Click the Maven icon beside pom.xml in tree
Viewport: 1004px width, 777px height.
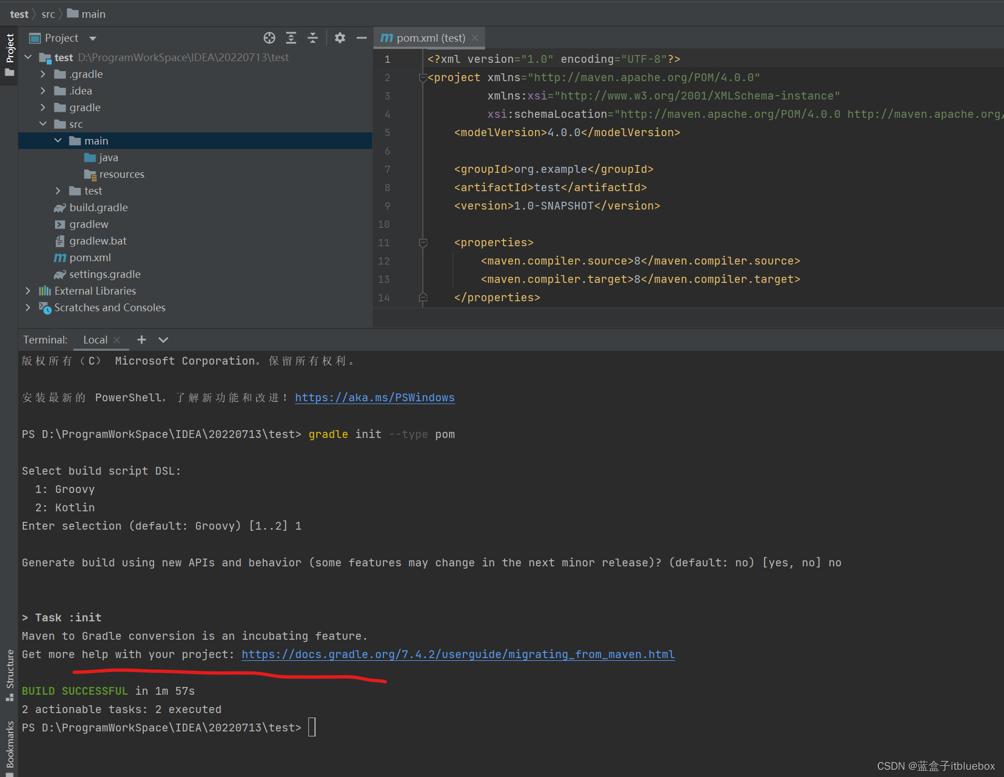click(x=60, y=258)
